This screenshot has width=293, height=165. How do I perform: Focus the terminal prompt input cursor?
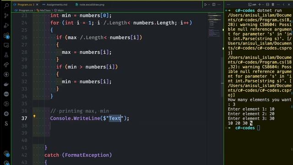coord(258,128)
